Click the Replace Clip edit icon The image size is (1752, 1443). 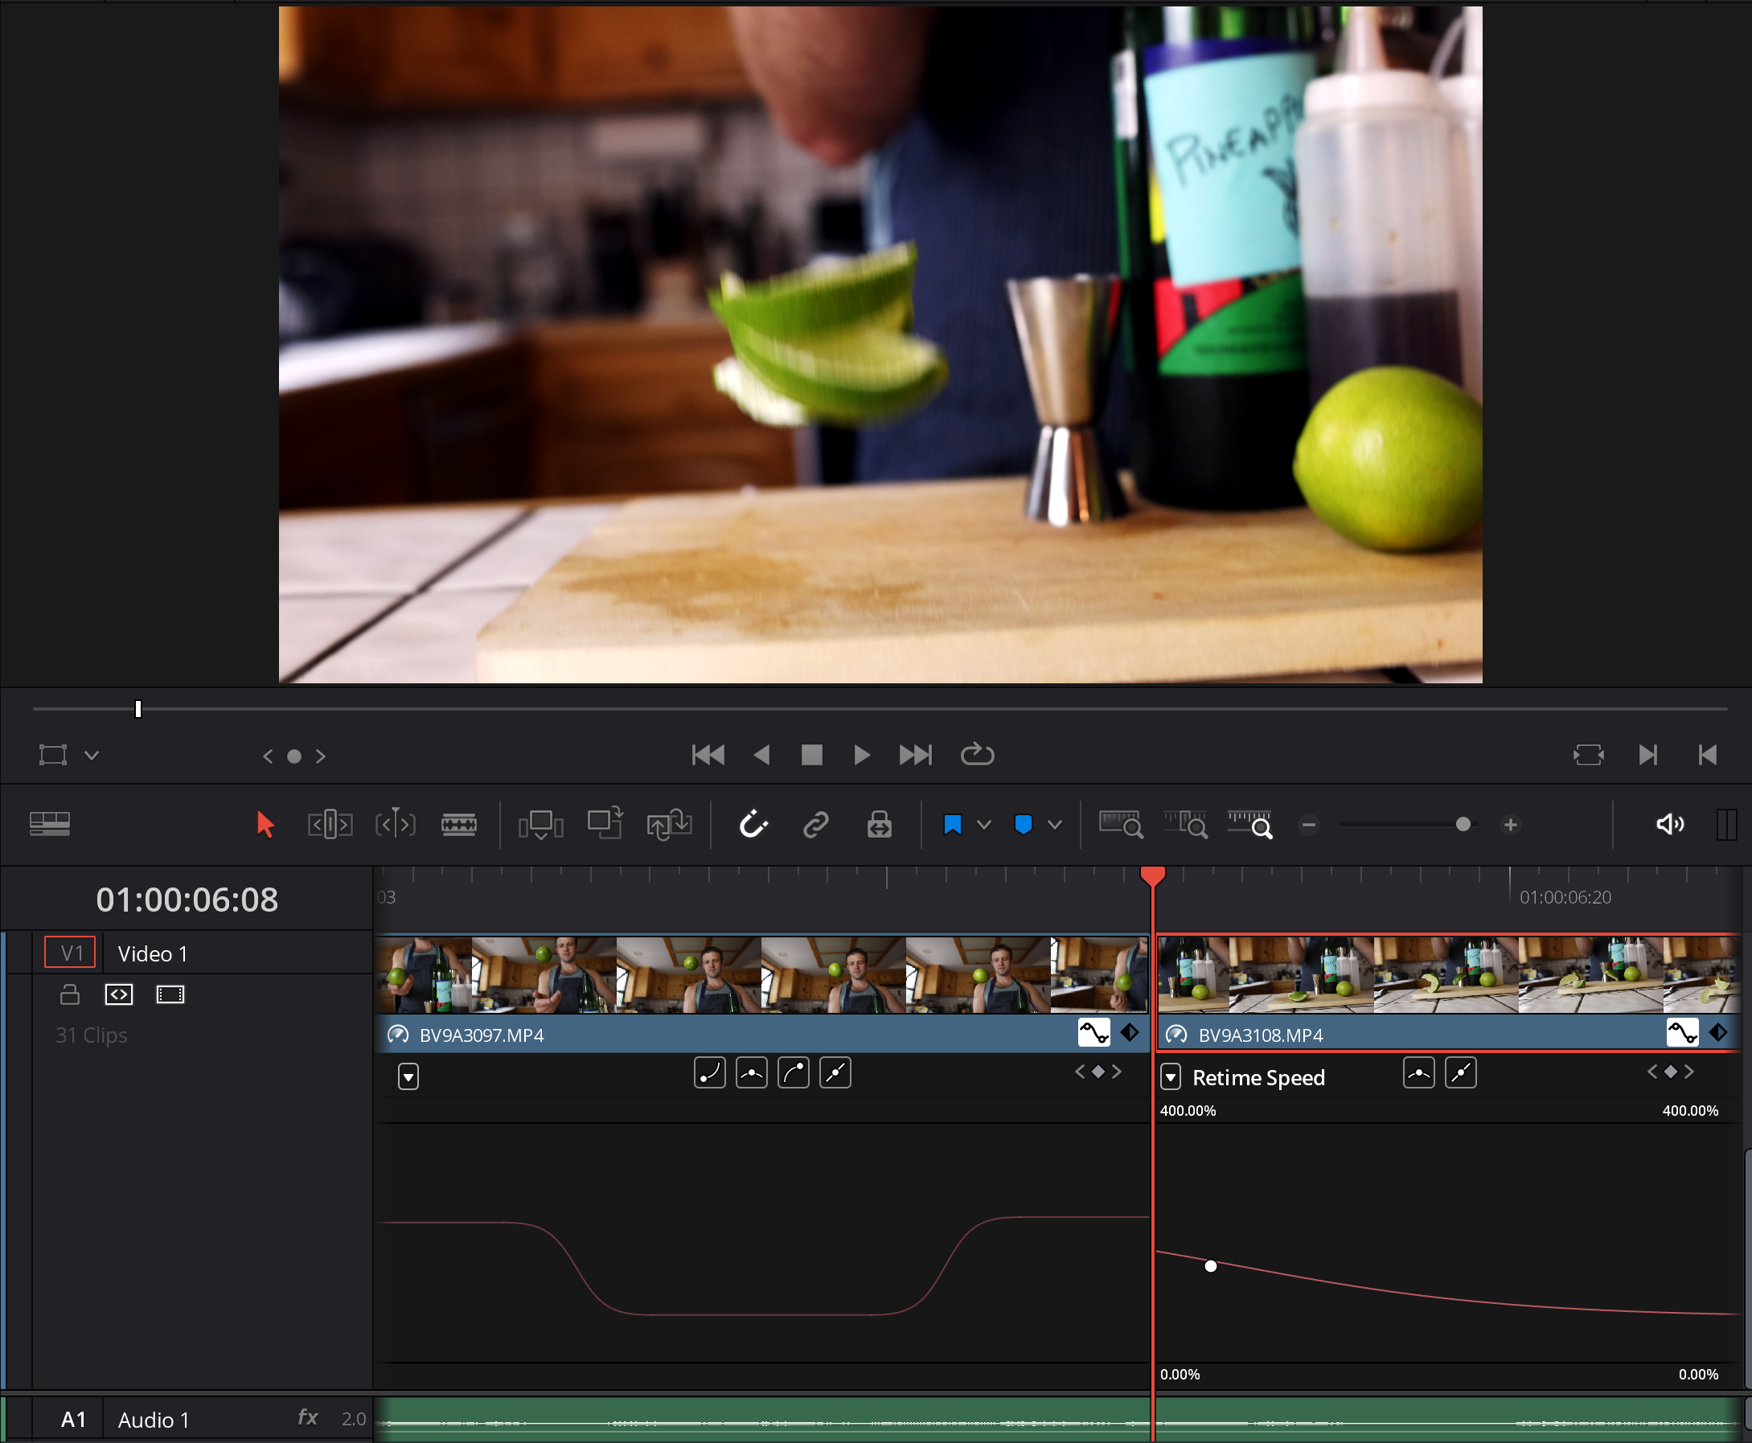670,825
